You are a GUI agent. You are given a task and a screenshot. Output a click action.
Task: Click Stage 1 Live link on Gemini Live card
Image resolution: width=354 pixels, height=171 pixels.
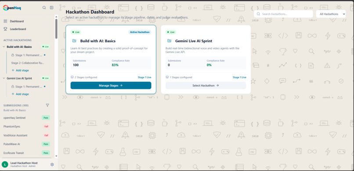coord(239,77)
